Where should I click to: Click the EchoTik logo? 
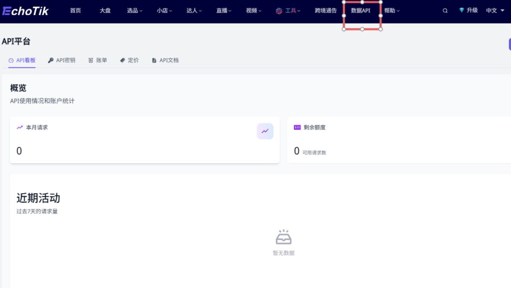[26, 10]
